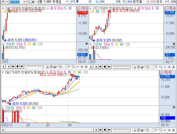Click dotted line chart icon in monthly toolbar
This screenshot has height=134, width=177.
click(x=64, y=67)
